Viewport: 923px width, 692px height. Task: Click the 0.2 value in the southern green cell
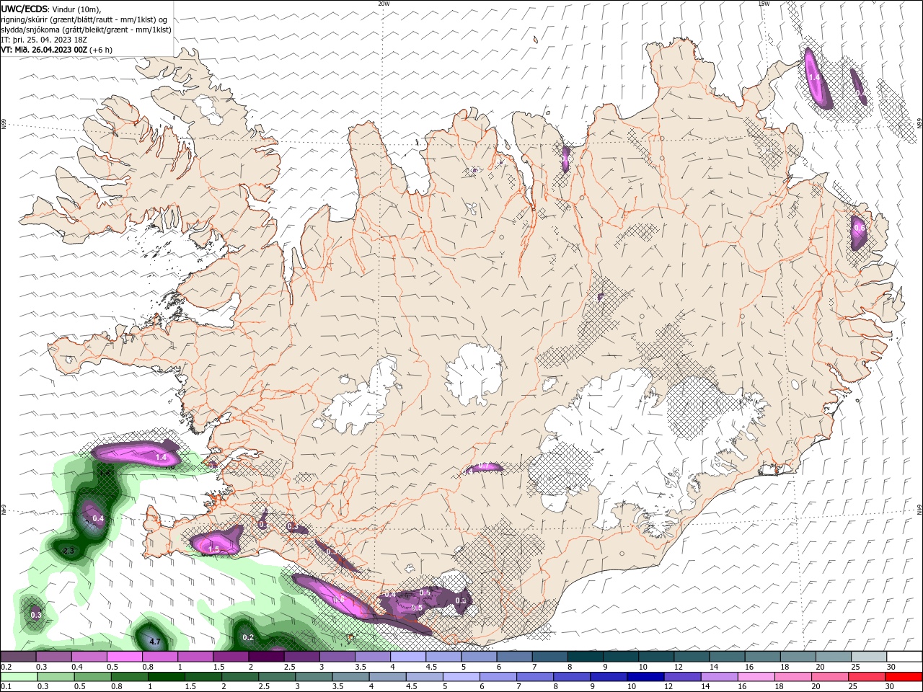(248, 637)
